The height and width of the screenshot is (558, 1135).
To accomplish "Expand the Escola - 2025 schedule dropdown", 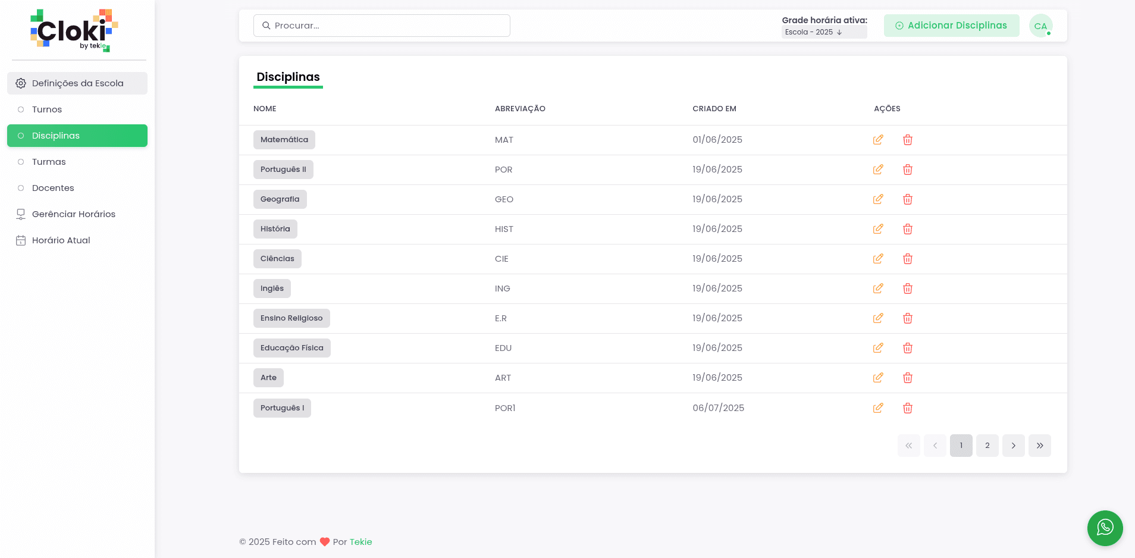I will [x=824, y=32].
